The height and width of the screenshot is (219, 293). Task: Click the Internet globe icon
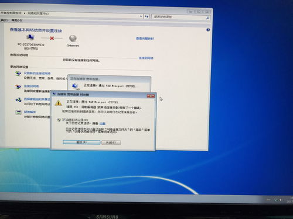point(73,39)
